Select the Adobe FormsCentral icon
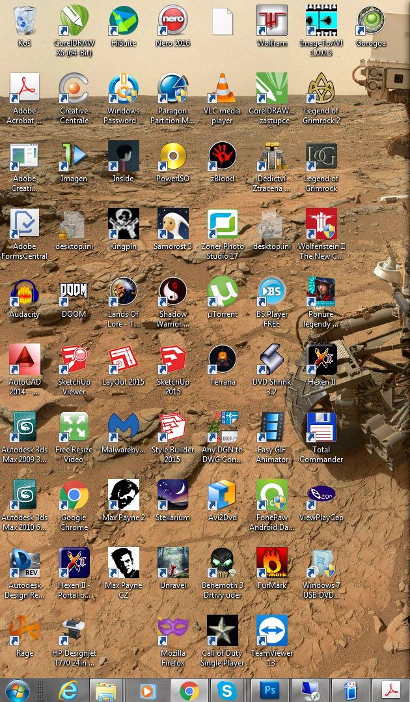The image size is (410, 702). tap(25, 224)
